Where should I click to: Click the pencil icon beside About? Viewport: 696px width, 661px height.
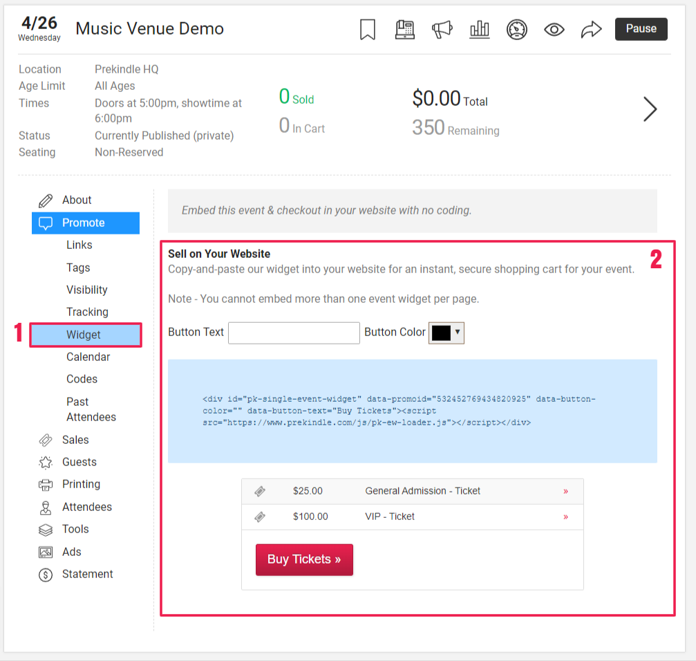pyautogui.click(x=46, y=201)
